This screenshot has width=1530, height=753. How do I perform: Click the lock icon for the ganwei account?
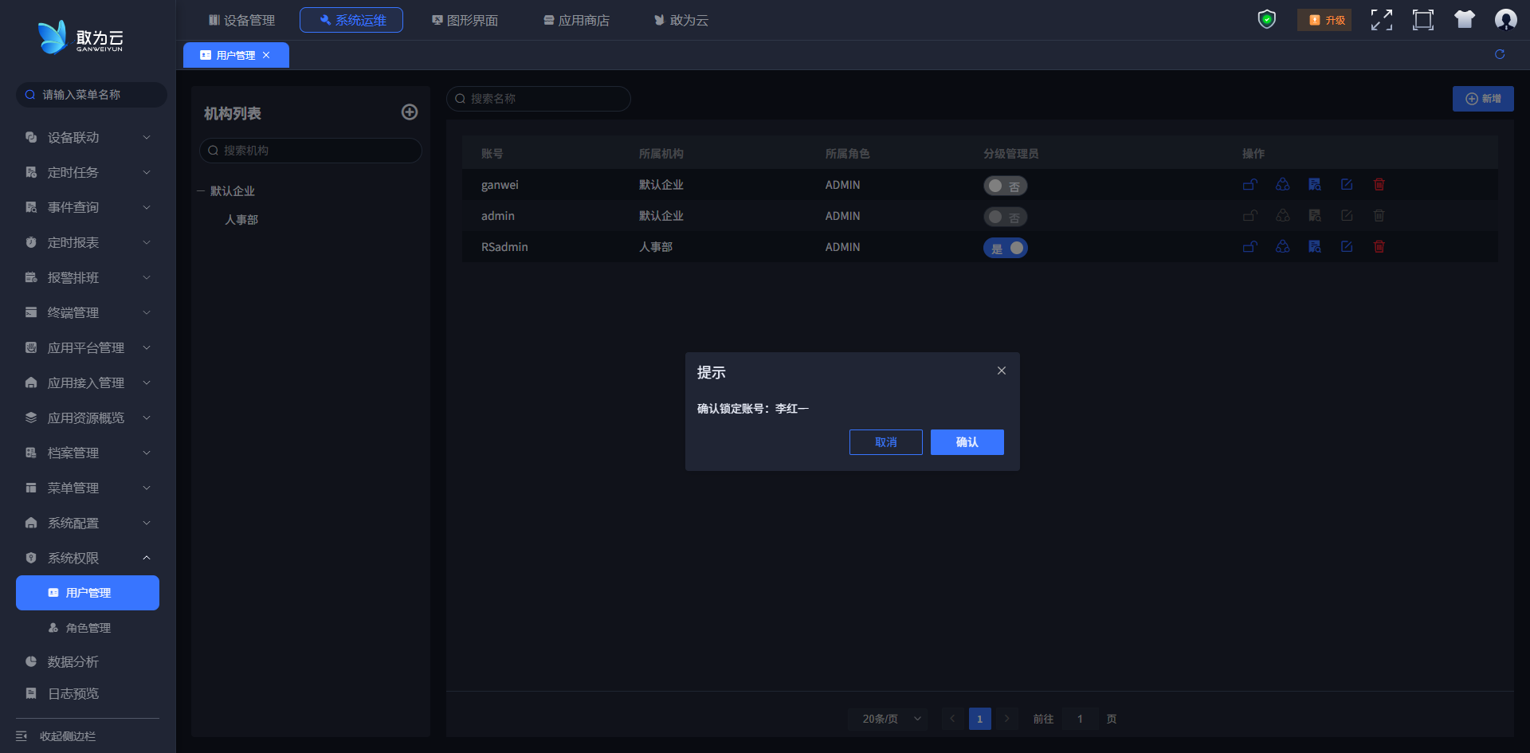(x=1249, y=185)
